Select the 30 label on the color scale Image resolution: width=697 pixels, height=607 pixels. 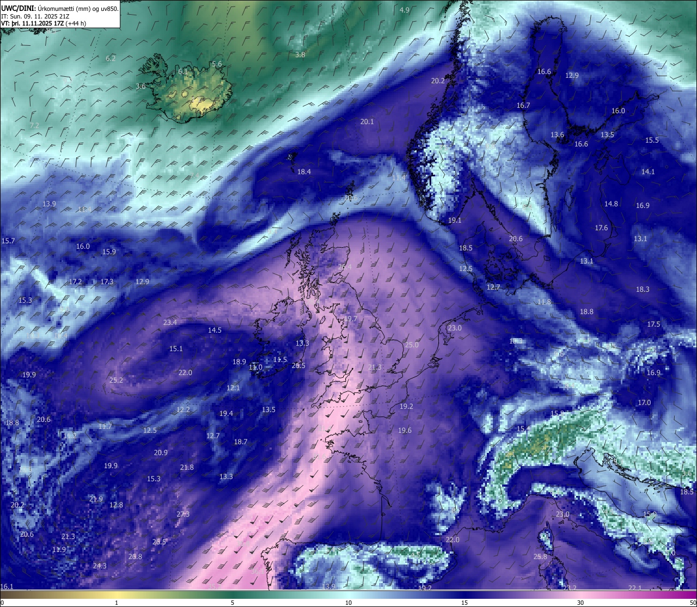pyautogui.click(x=580, y=603)
